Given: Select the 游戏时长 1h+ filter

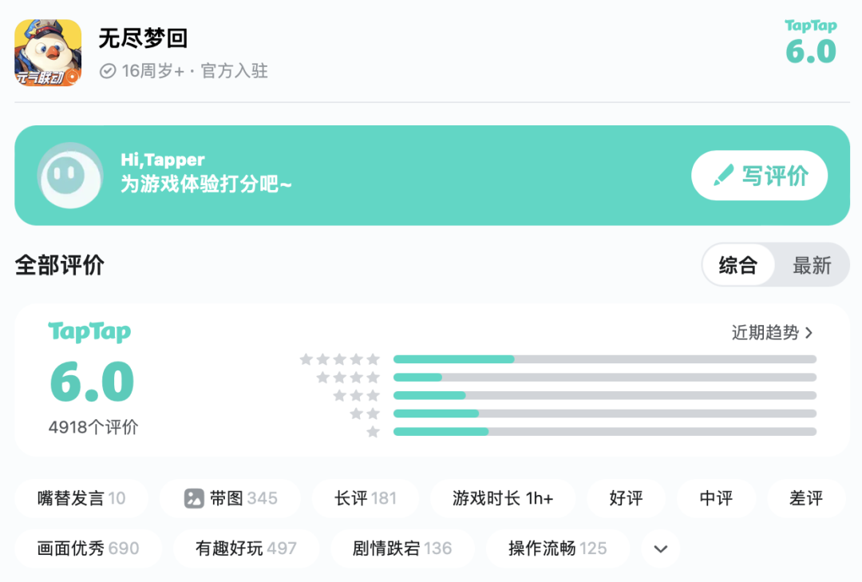Looking at the screenshot, I should point(503,499).
